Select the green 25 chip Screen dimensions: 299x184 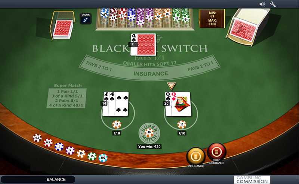coord(92,156)
